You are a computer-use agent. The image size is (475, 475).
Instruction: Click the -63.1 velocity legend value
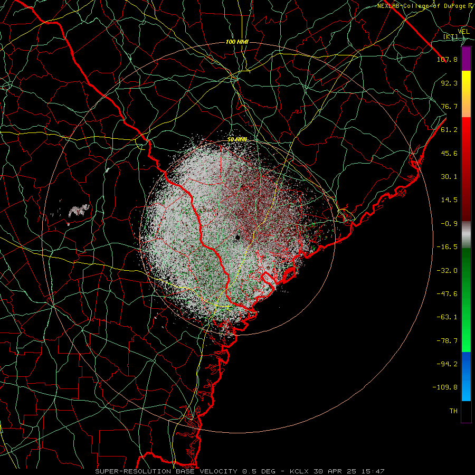click(x=447, y=317)
